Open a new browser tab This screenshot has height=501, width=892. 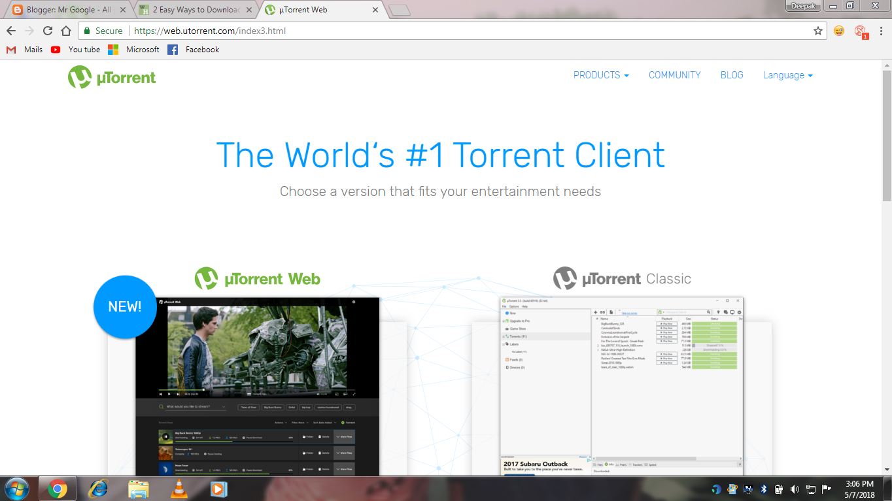point(399,10)
